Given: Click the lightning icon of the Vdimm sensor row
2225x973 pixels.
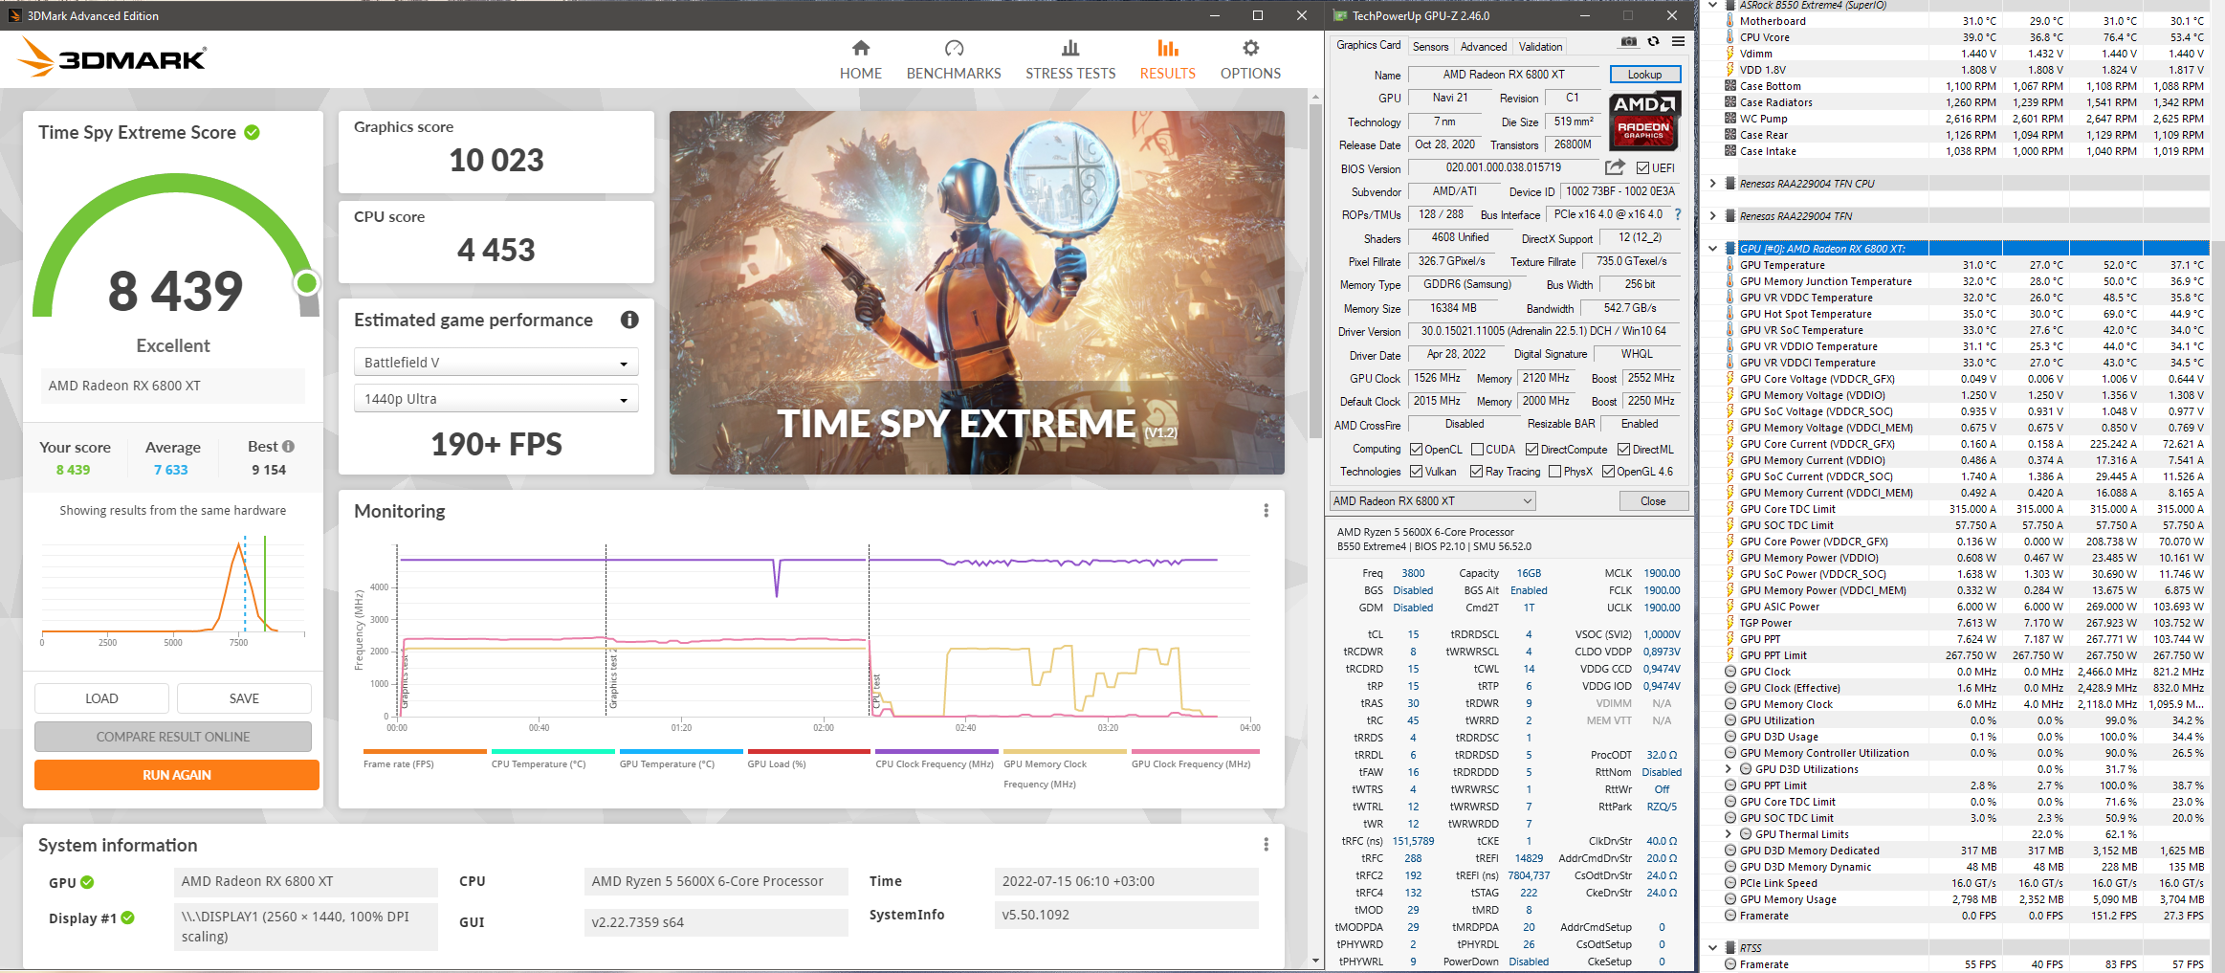Looking at the screenshot, I should pyautogui.click(x=1729, y=54).
